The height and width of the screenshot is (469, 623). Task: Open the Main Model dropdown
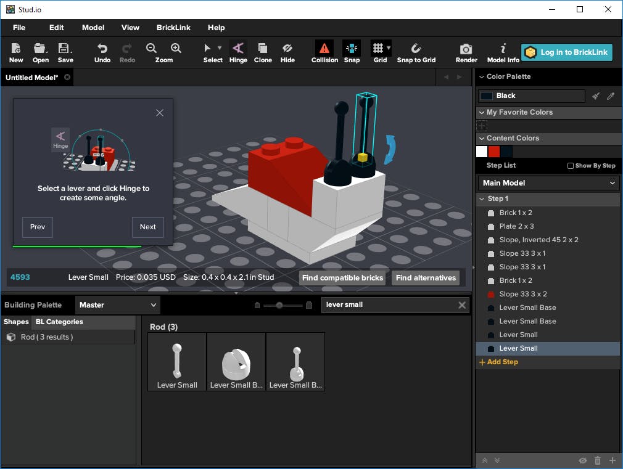549,183
